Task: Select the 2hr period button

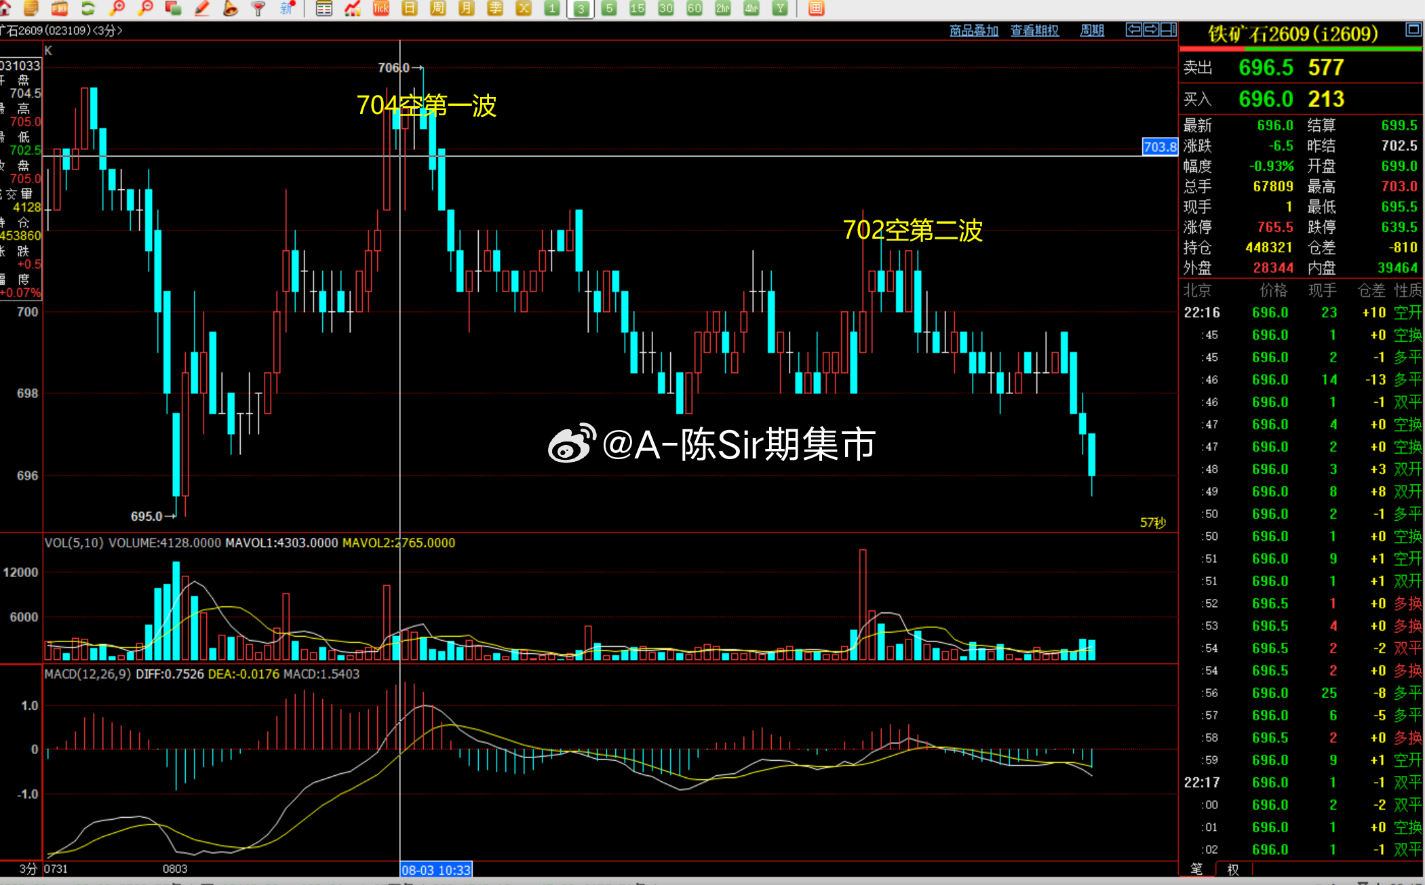Action: coord(723,8)
